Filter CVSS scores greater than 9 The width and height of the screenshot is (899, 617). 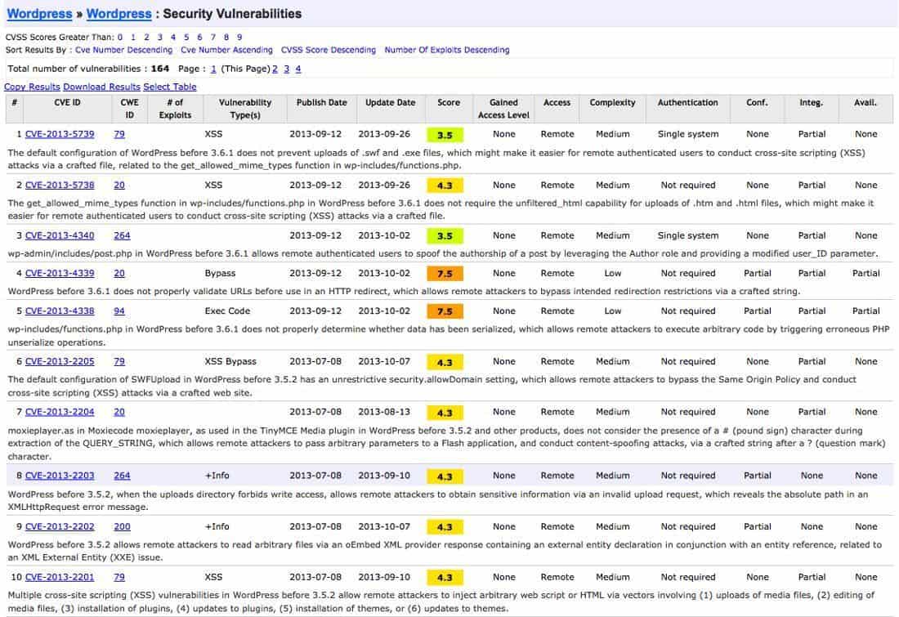tap(239, 38)
